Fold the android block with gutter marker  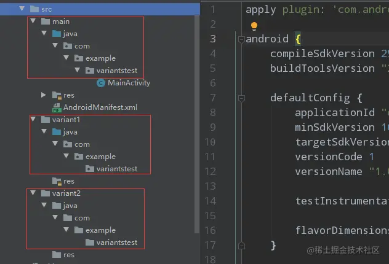tap(241, 39)
